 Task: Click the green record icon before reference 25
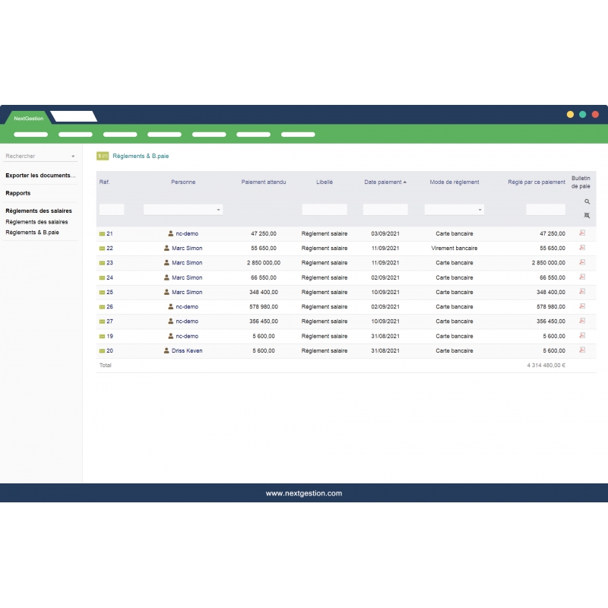pyautogui.click(x=101, y=292)
